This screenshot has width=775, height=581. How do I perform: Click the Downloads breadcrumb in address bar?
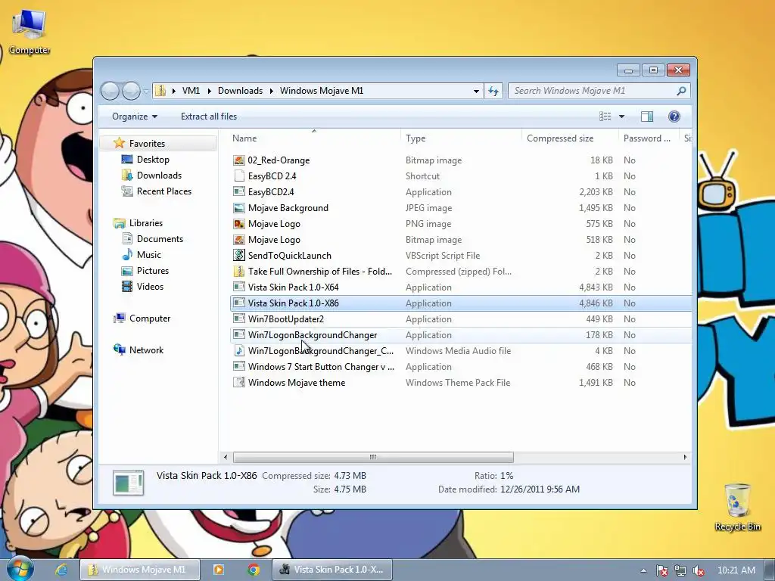pyautogui.click(x=240, y=91)
